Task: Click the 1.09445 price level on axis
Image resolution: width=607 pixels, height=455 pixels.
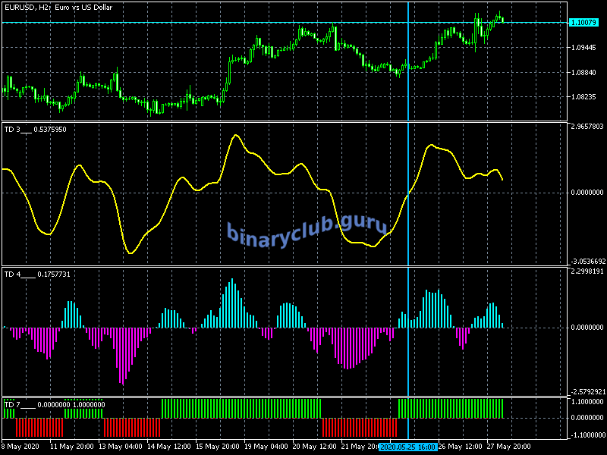Action: 586,48
